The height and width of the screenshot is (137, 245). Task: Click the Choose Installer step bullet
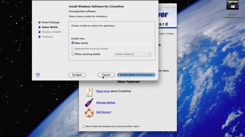39,32
